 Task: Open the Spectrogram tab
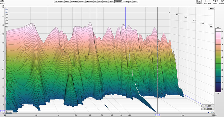coord(127,2)
